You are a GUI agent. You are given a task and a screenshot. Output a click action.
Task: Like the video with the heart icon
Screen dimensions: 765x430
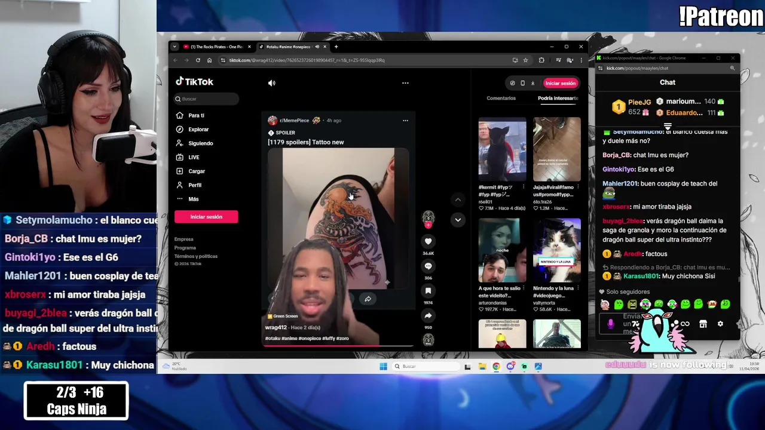point(428,241)
